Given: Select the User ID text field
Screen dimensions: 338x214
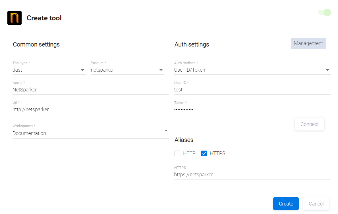Looking at the screenshot, I should (x=252, y=90).
